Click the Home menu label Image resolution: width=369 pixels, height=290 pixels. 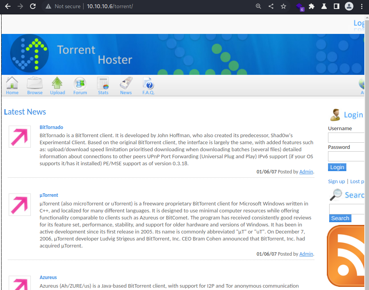tap(12, 93)
